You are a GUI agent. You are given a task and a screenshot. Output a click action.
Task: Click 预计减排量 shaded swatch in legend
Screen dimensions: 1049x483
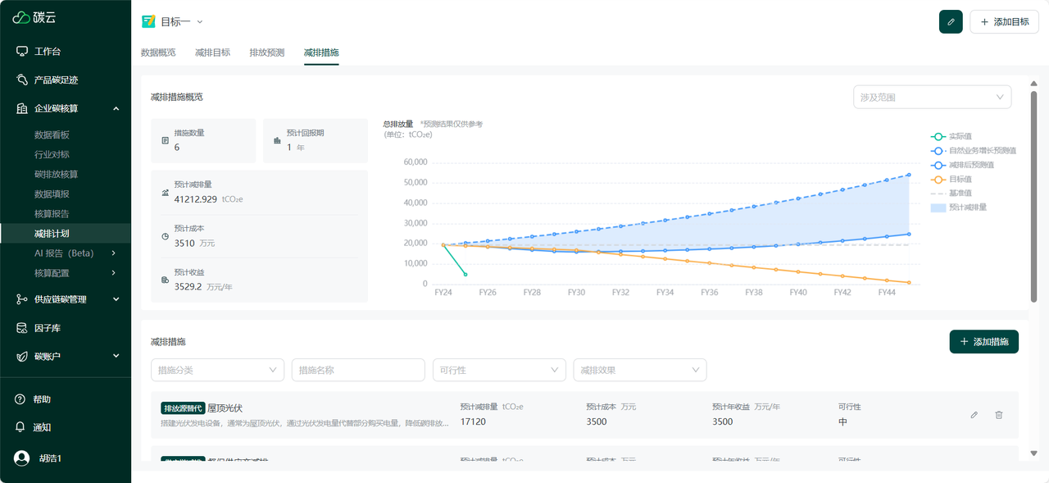[x=938, y=207]
